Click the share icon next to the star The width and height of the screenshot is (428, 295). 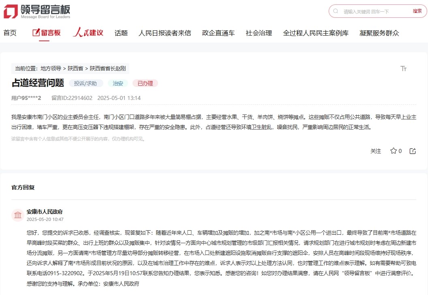(x=412, y=151)
